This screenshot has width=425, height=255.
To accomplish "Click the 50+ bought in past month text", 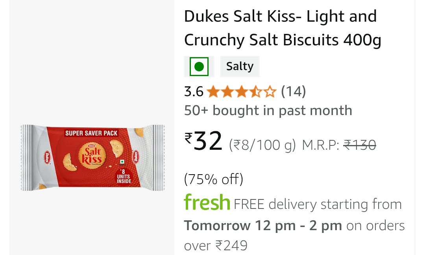I will pos(268,111).
